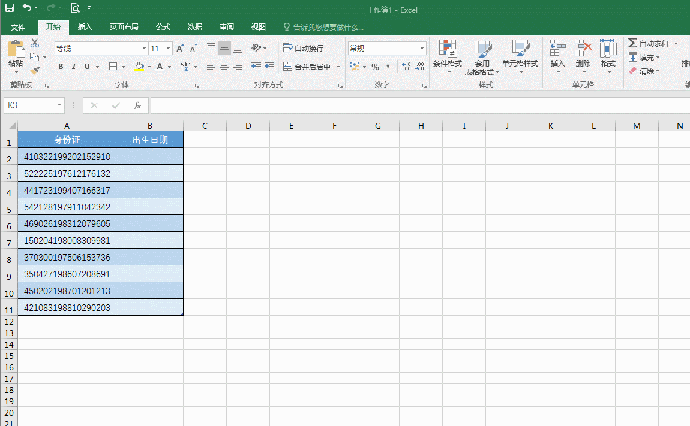Expand the Name Box K3 dropdown

pyautogui.click(x=59, y=105)
